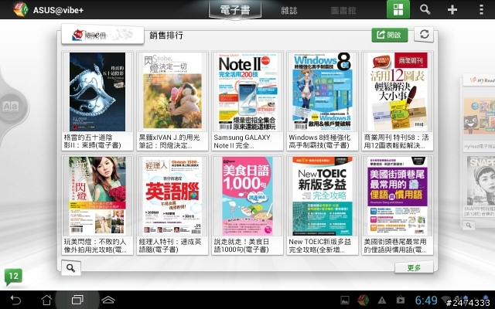This screenshot has width=495, height=309.
Task: Switch to the 電子書 tab
Action: 235,10
